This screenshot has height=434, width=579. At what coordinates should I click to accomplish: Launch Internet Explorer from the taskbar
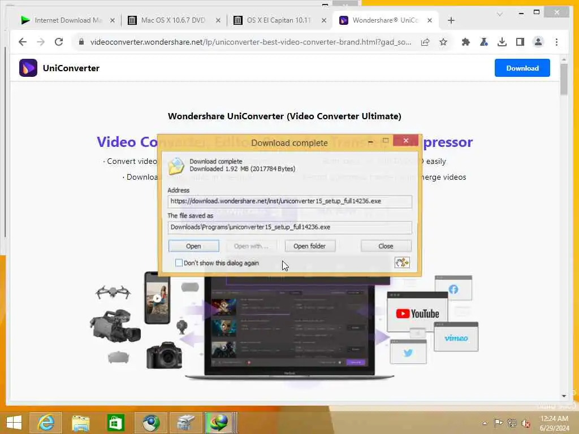click(46, 423)
